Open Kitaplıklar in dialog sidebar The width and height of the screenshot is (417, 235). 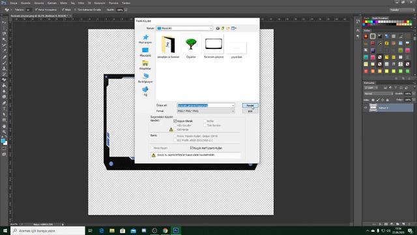coord(145,65)
